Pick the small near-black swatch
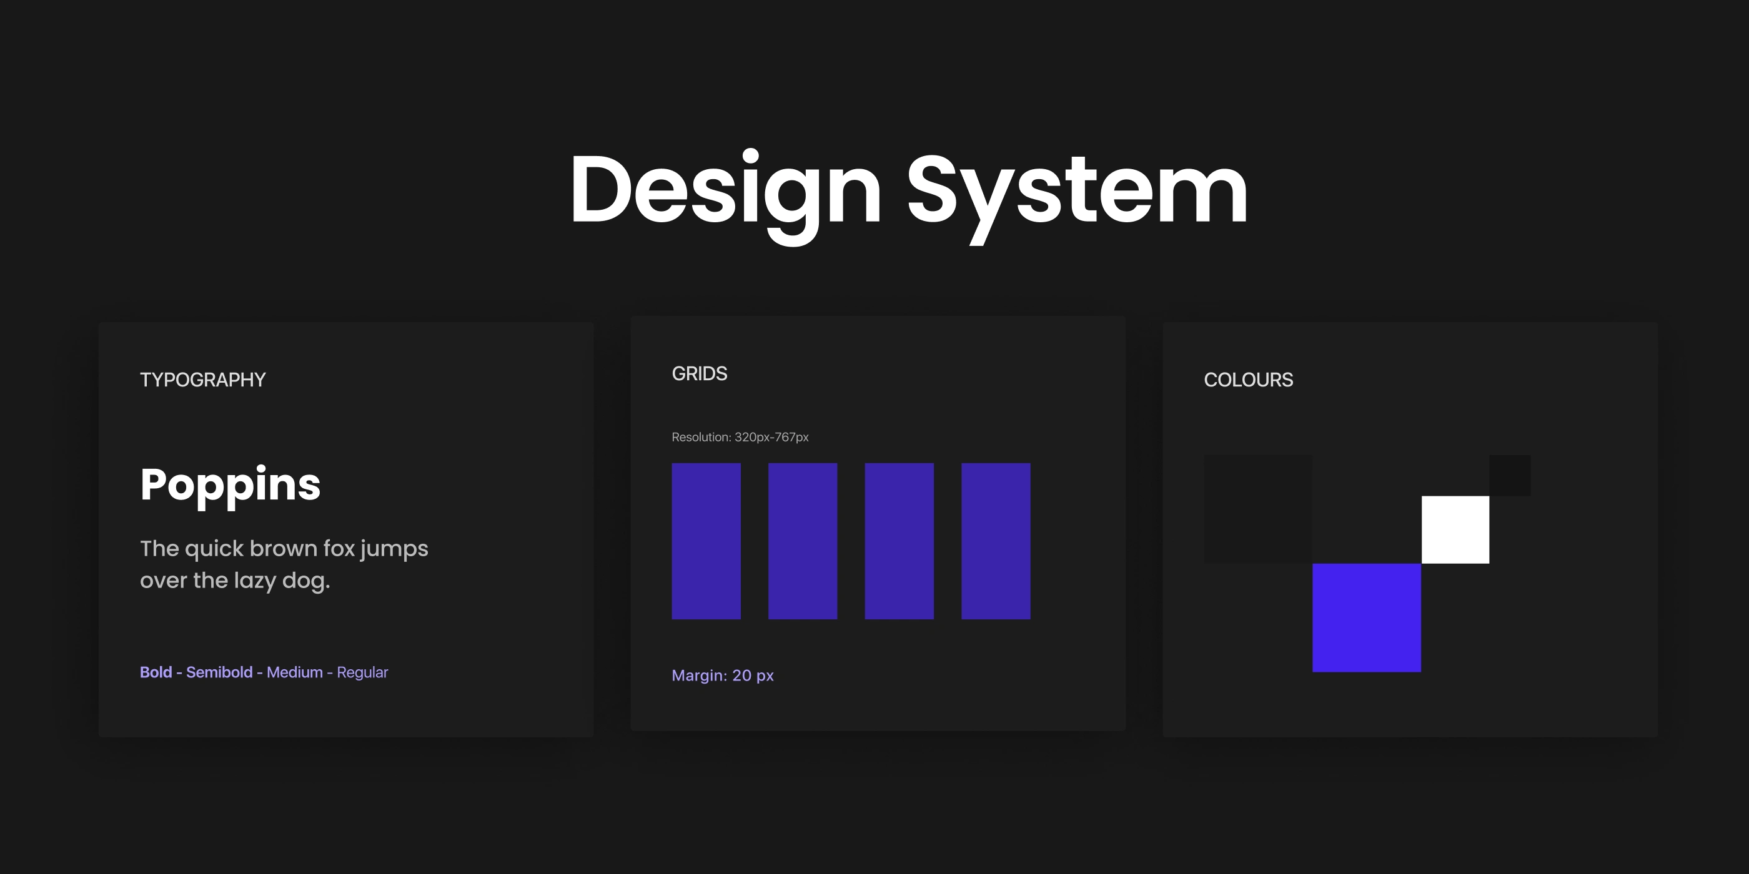This screenshot has width=1749, height=874. [x=1510, y=475]
